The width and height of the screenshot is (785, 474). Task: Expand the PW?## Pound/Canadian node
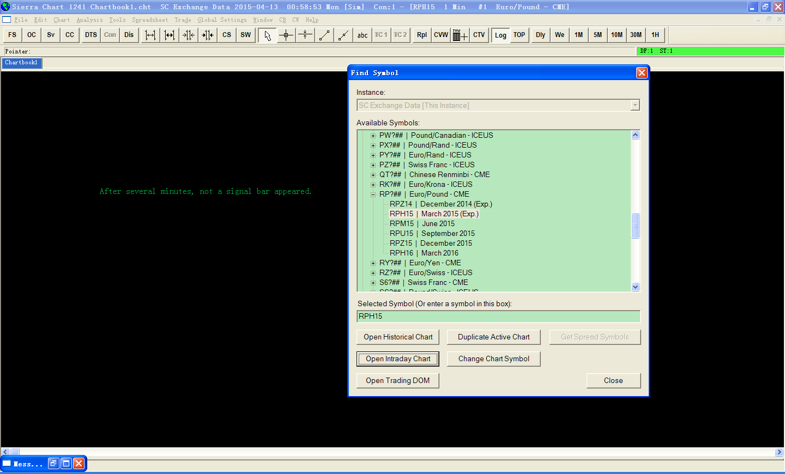(373, 136)
